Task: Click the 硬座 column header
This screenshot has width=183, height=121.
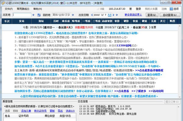Action: pyautogui.click(x=145, y=21)
